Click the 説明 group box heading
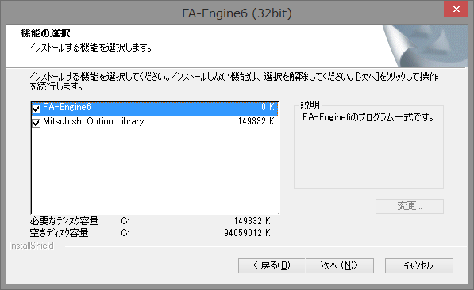 (310, 105)
